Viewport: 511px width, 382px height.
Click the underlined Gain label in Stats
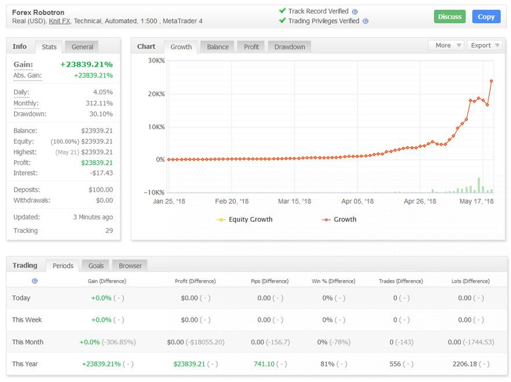pyautogui.click(x=23, y=65)
